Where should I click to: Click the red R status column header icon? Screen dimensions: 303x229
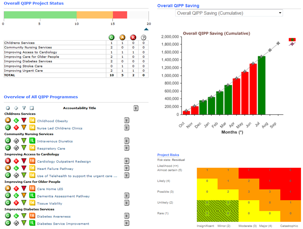pos(133,37)
